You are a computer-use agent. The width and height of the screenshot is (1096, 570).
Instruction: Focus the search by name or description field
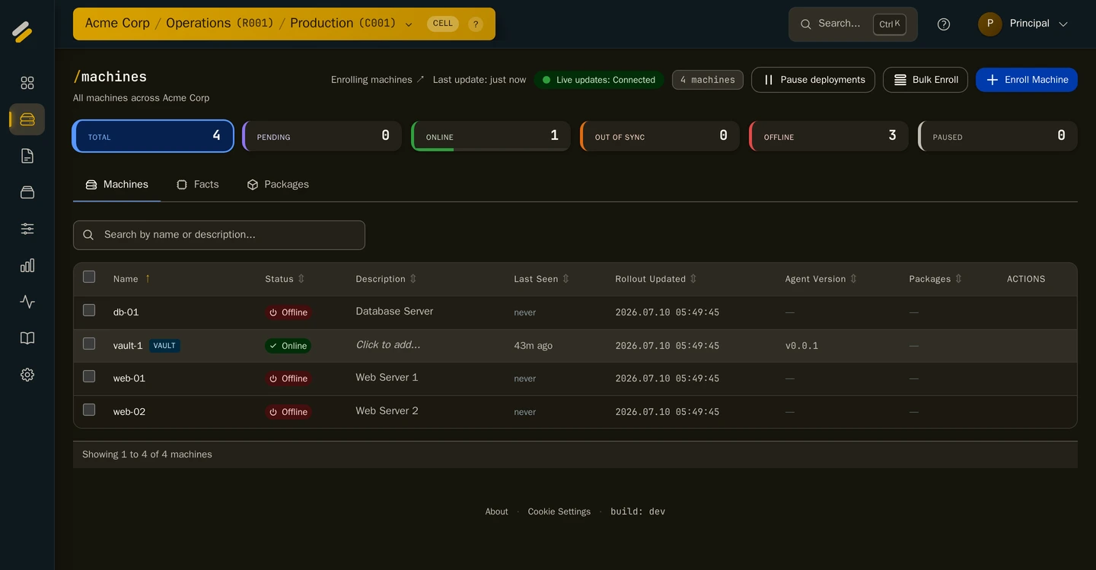219,235
